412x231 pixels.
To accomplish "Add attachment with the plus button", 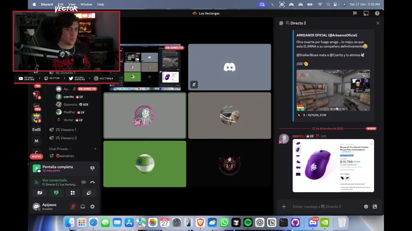I will (x=284, y=207).
